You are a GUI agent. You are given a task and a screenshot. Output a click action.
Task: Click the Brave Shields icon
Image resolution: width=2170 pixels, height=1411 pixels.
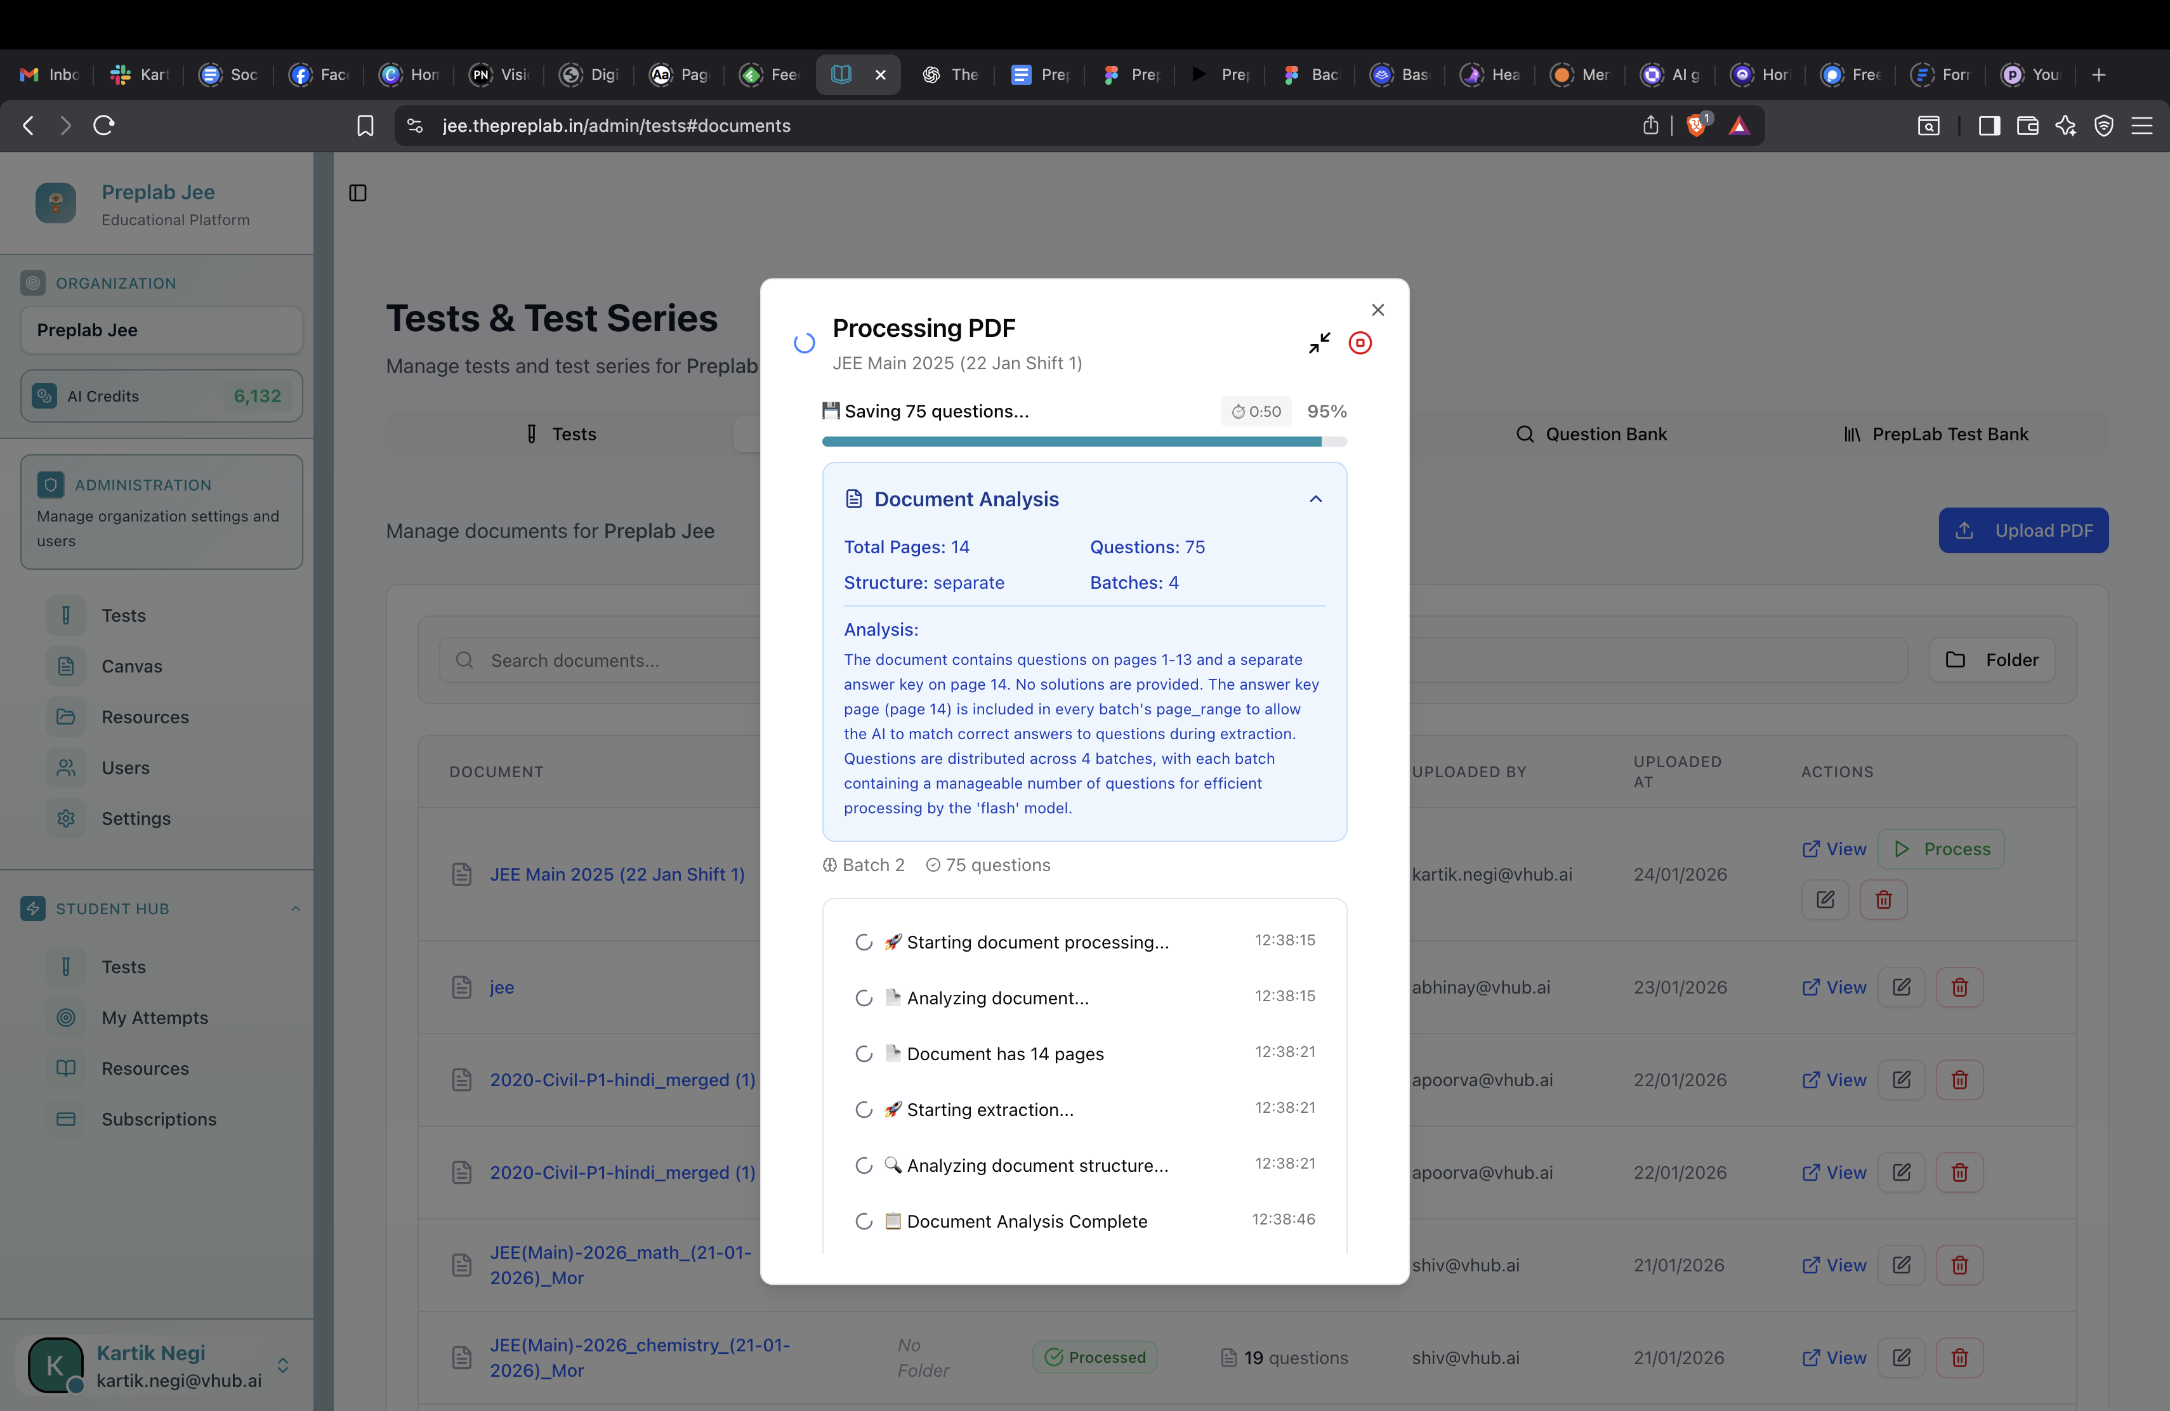point(1697,125)
